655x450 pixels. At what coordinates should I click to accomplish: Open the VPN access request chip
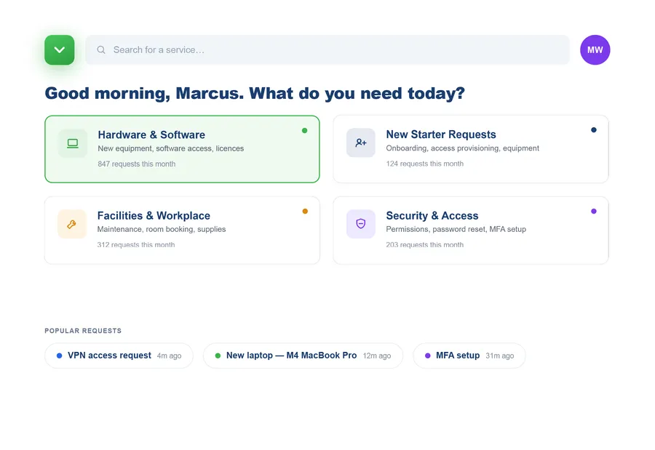coord(119,355)
